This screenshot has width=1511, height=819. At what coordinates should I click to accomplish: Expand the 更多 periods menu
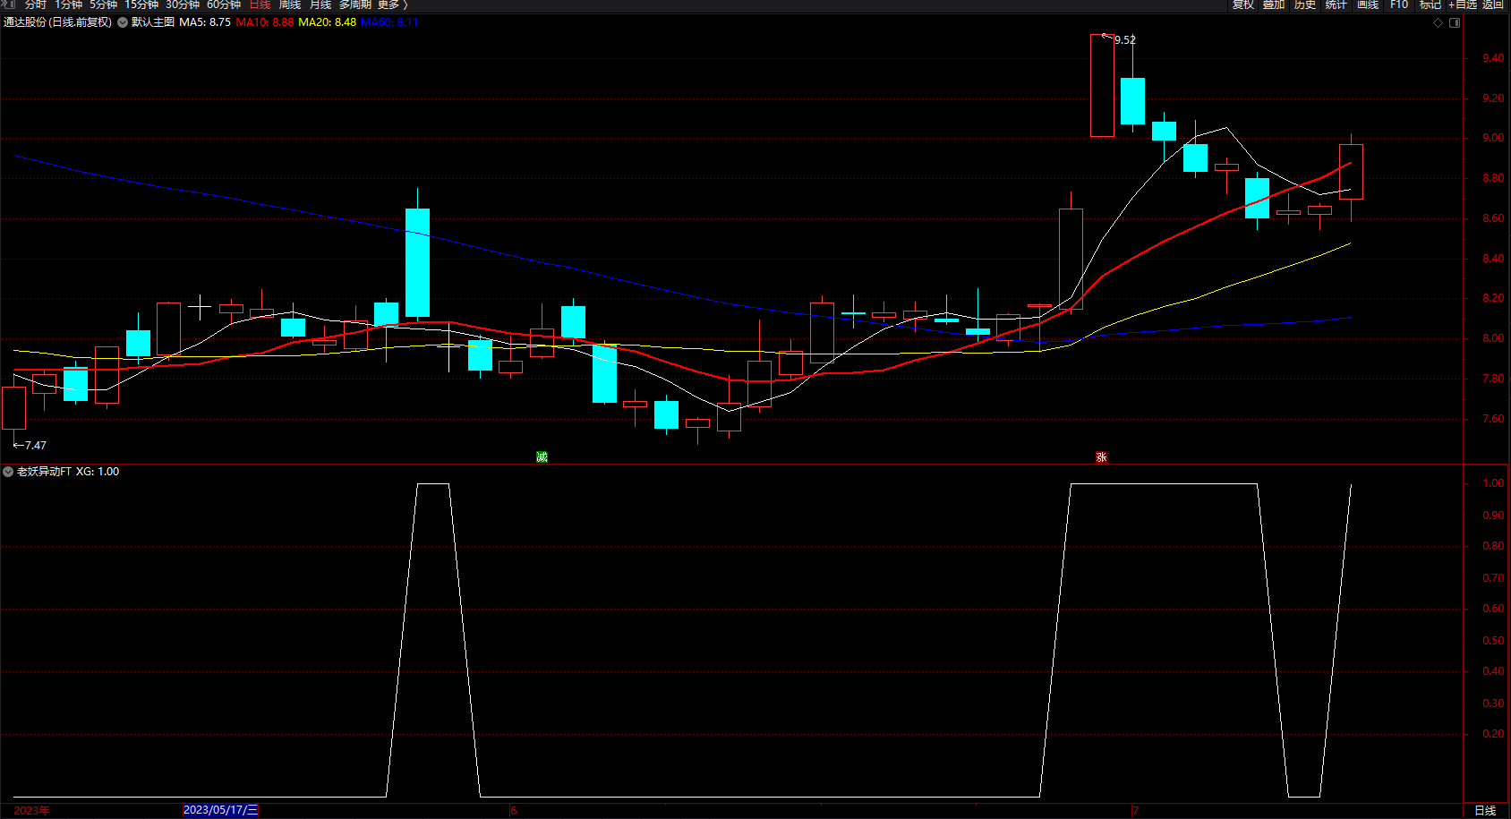[392, 4]
